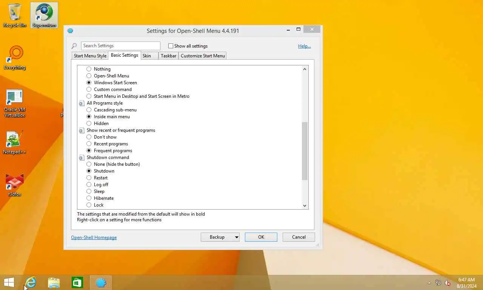This screenshot has height=290, width=483.
Task: Open the Windows Store taskbar icon
Action: click(77, 282)
